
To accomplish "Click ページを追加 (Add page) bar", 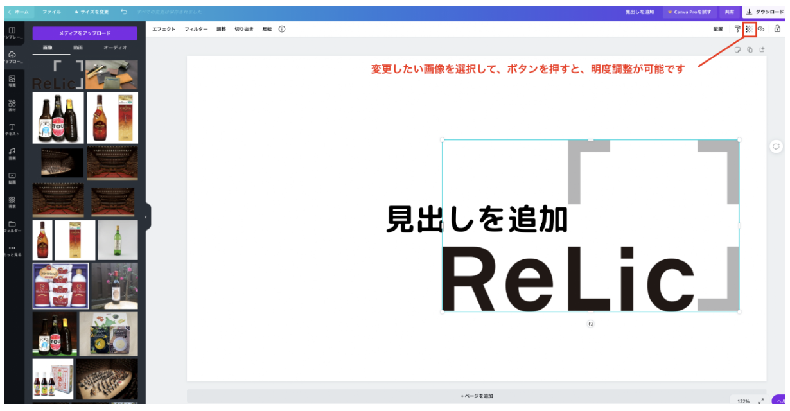I will coord(477,396).
